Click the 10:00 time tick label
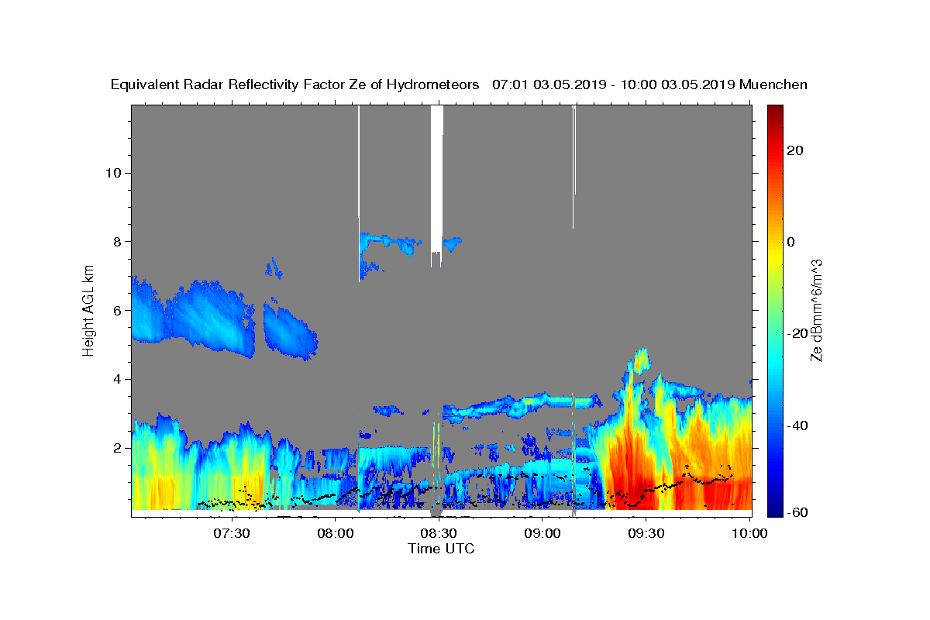Screen dimensions: 930x620 pyautogui.click(x=749, y=534)
